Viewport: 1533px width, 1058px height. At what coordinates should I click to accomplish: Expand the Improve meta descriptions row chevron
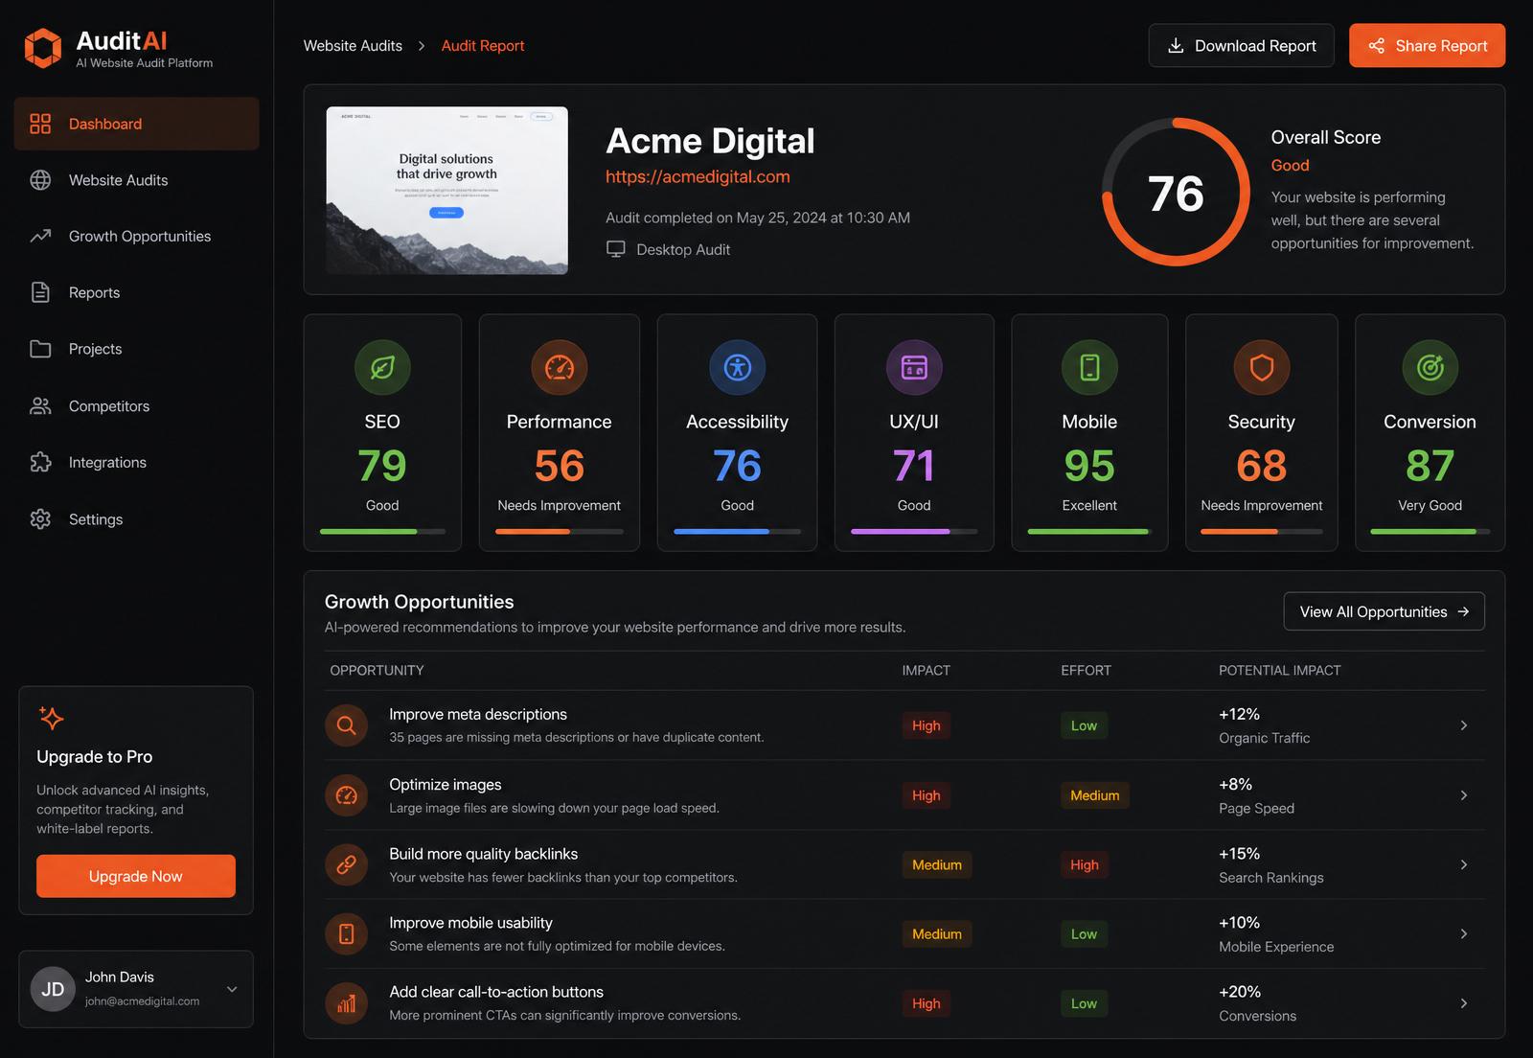click(x=1463, y=725)
